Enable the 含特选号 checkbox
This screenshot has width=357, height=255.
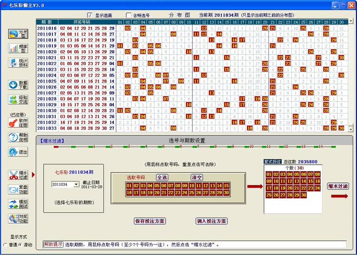pos(129,15)
